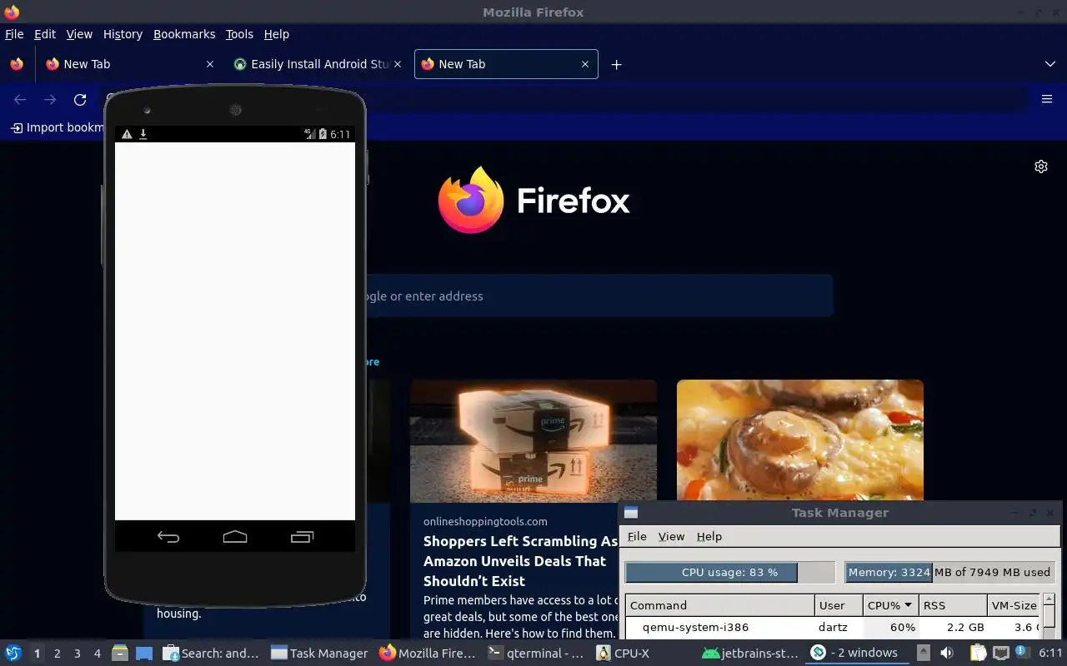Close the active New Tab tab

[585, 64]
